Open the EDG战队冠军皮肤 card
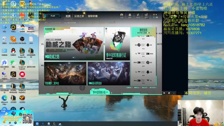The image size is (224, 126). click(x=109, y=74)
